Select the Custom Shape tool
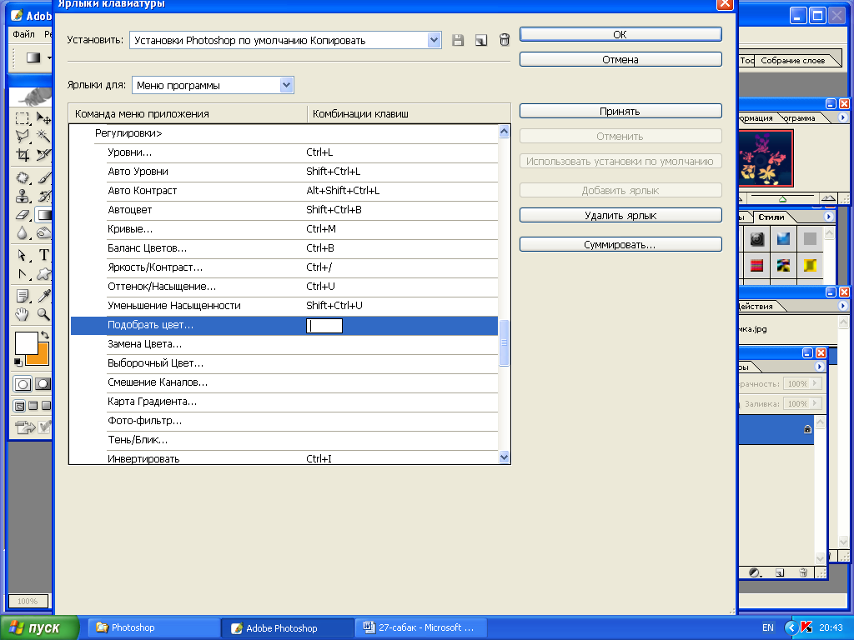The height and width of the screenshot is (640, 854). coord(43,273)
